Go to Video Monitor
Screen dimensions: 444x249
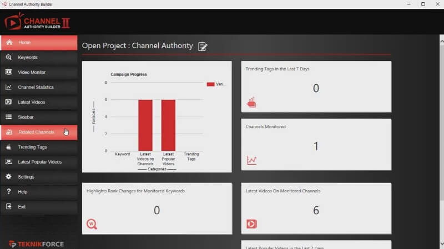point(39,73)
